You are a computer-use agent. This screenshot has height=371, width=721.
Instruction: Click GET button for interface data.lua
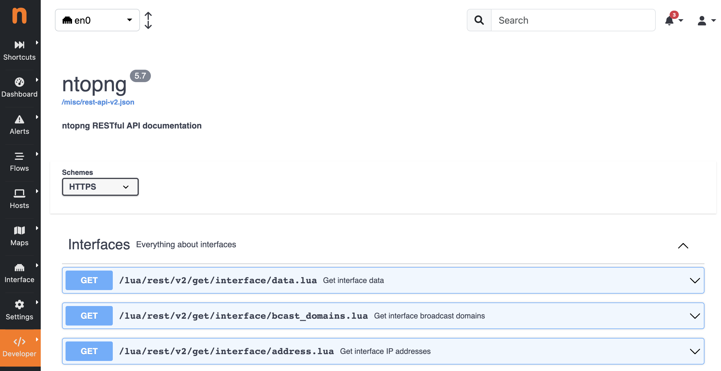click(x=89, y=280)
